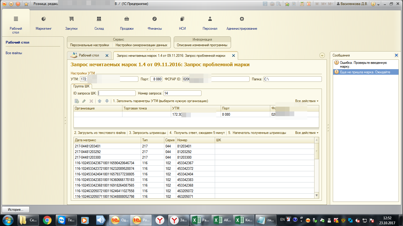Click 5. Напечатать полученные штрихкоды
Image resolution: width=403 pixels, height=226 pixels.
(x=257, y=133)
